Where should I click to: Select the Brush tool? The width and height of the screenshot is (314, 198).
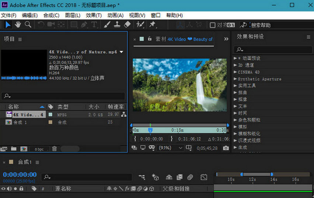[x=107, y=25]
